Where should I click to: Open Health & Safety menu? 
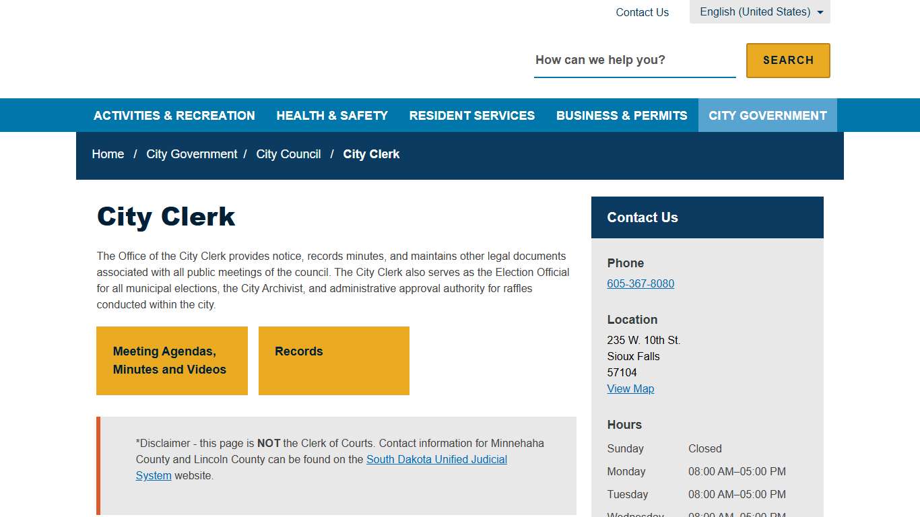click(x=332, y=116)
